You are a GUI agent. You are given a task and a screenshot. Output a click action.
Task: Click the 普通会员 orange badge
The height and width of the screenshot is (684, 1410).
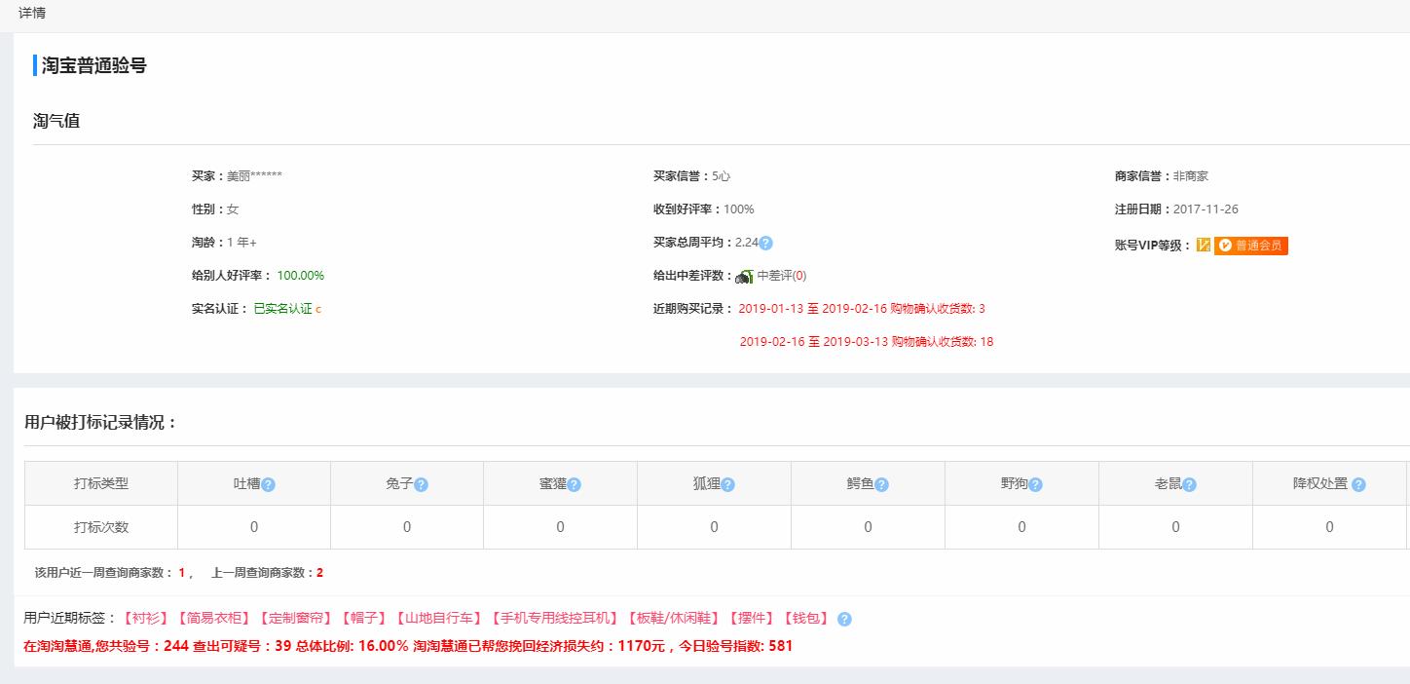point(1251,246)
